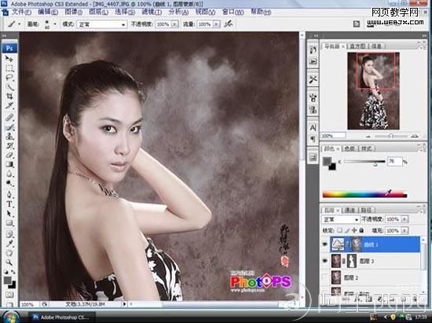432x323 pixels.
Task: Click the navigator image thumbnail
Action: 373,90
